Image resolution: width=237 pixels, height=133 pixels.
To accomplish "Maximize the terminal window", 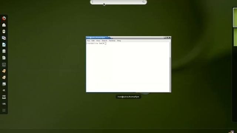I will [167, 38].
